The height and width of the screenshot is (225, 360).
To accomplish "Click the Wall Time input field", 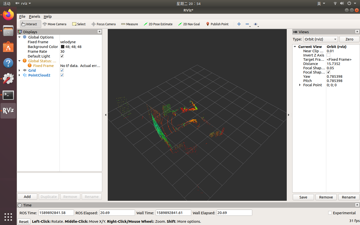I will point(173,212).
